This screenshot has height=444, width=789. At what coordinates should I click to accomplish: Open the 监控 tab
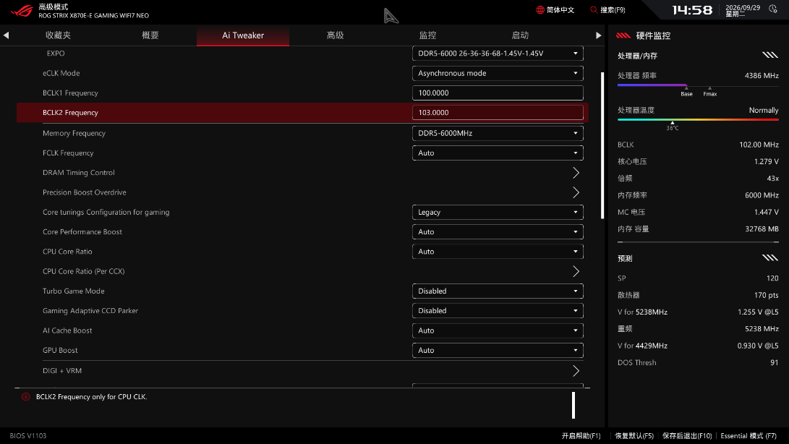coord(427,35)
